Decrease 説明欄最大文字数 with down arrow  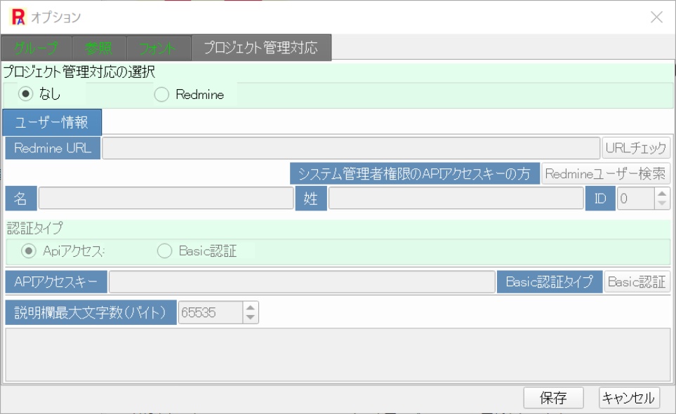tap(251, 318)
